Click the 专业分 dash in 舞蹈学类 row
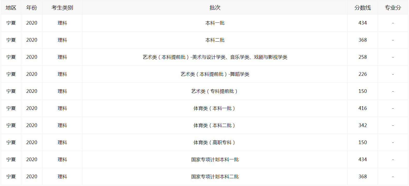The width and height of the screenshot is (409, 186). pyautogui.click(x=393, y=74)
